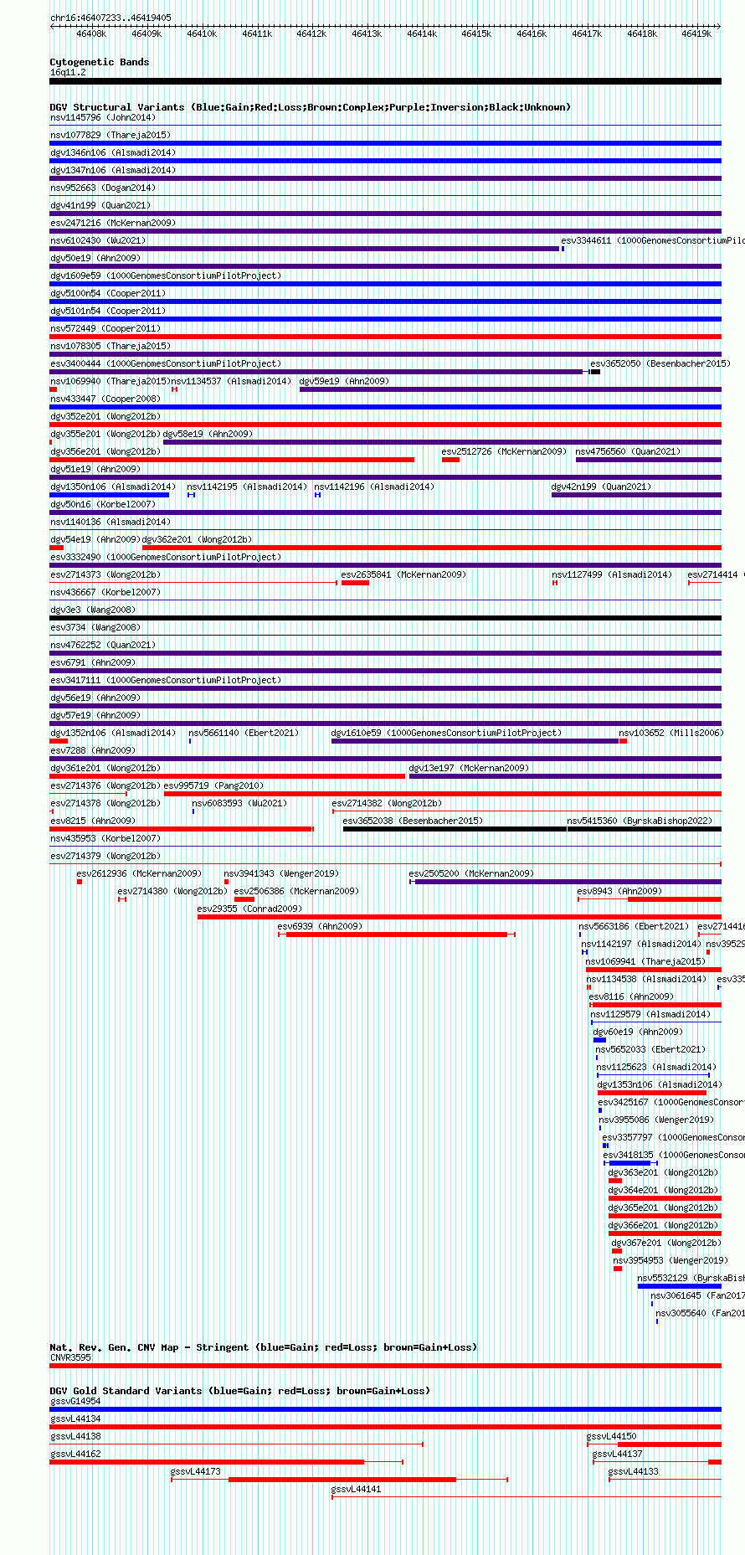Click nsv433447 (Cooper2008) label
The image size is (745, 1555).
[105, 399]
